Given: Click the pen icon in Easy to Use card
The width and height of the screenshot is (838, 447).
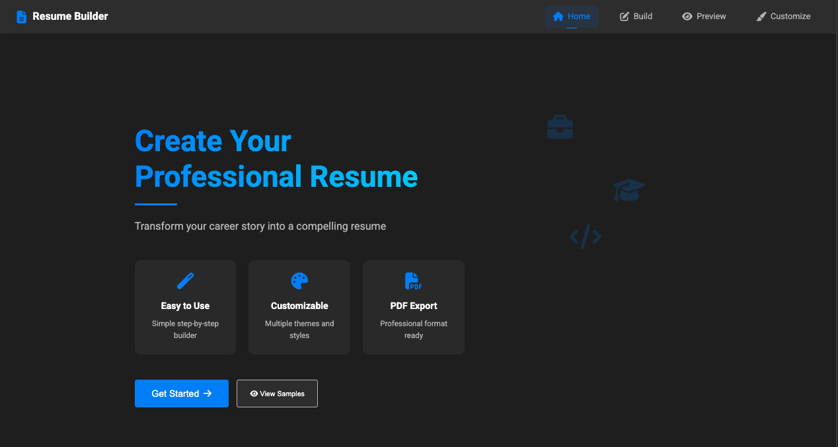Looking at the screenshot, I should (x=186, y=281).
